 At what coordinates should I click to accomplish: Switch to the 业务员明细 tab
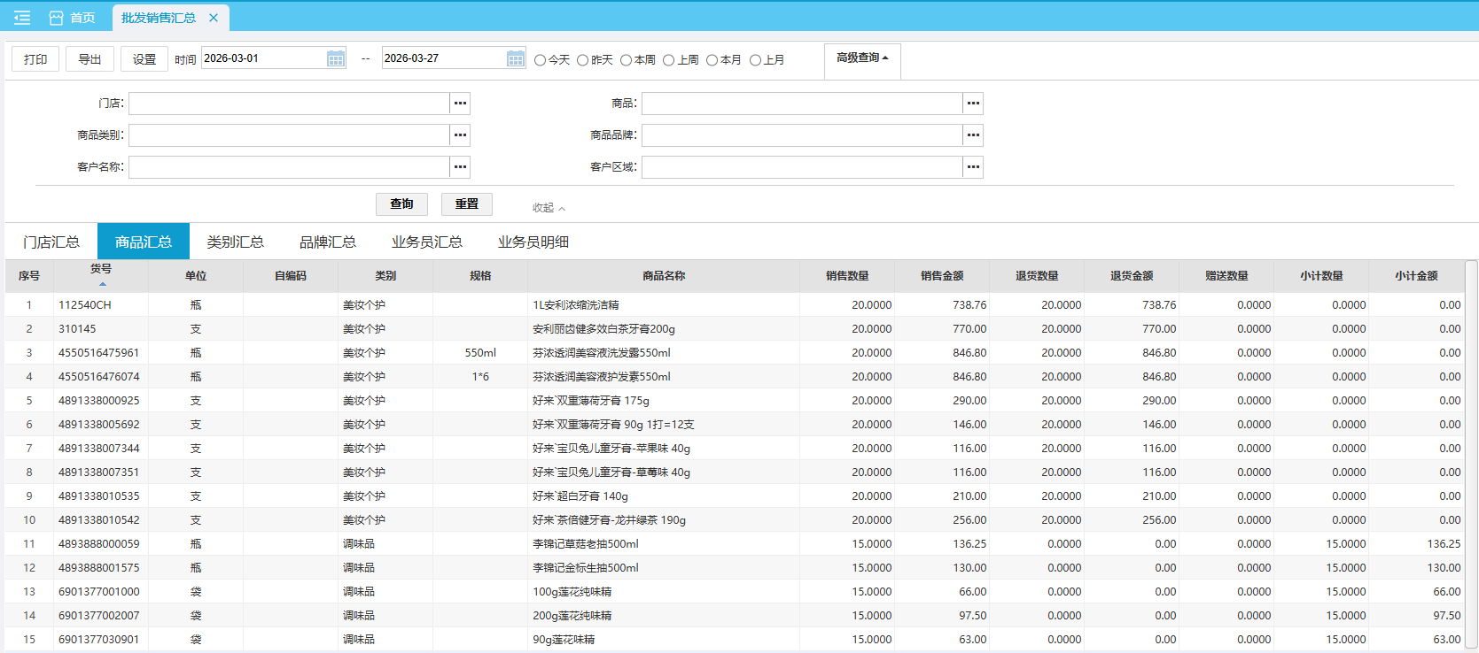[x=533, y=242]
